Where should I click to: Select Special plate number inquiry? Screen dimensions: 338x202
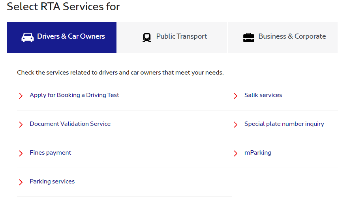coord(284,124)
